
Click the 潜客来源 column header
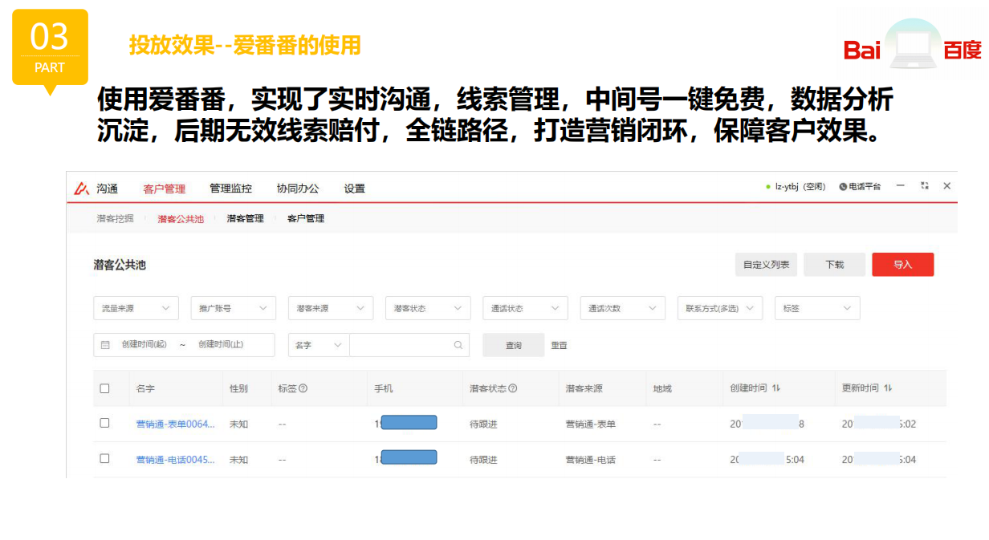(584, 388)
